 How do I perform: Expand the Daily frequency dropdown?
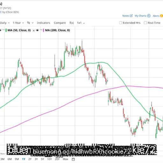point(5,23)
